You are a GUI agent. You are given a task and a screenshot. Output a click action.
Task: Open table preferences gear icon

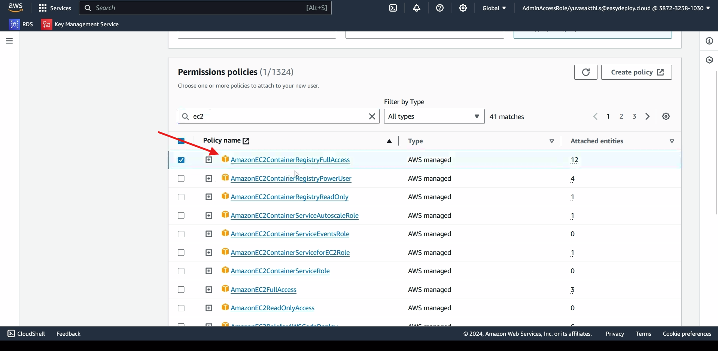666,116
